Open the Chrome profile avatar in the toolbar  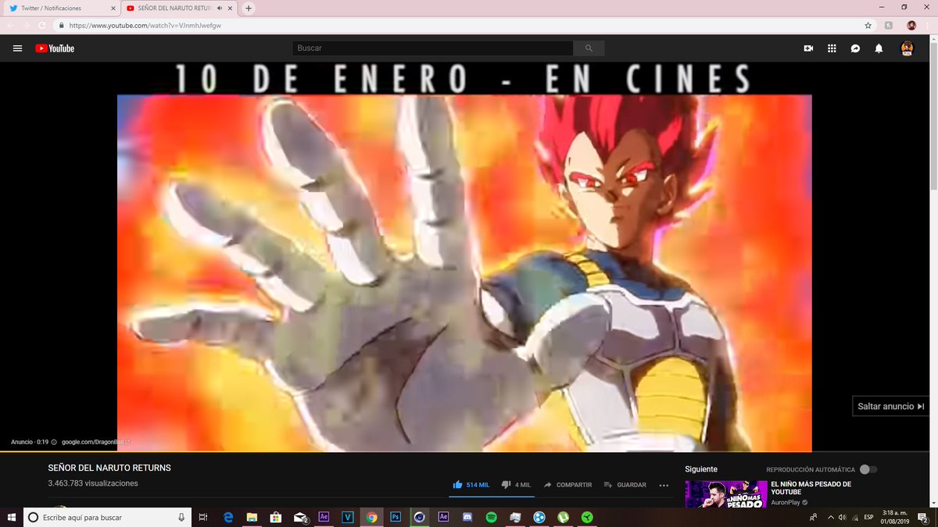pyautogui.click(x=911, y=25)
